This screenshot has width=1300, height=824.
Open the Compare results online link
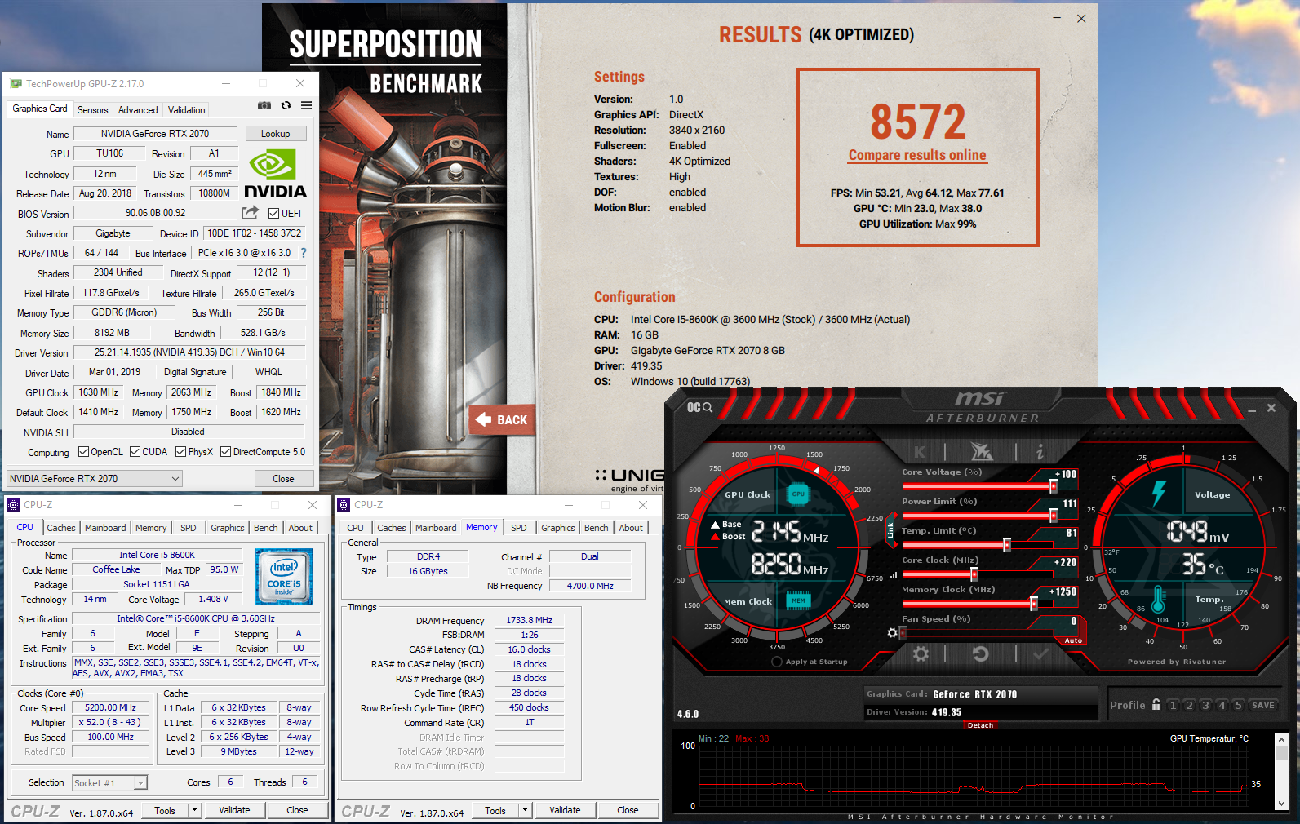[917, 155]
